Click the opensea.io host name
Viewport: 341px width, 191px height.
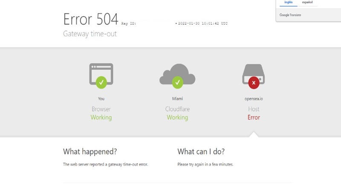pos(254,99)
